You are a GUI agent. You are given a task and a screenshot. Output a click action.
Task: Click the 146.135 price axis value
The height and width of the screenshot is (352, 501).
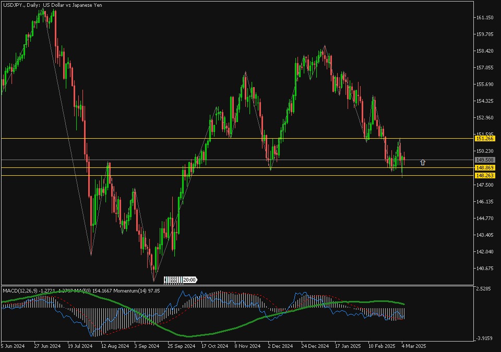[x=485, y=202]
